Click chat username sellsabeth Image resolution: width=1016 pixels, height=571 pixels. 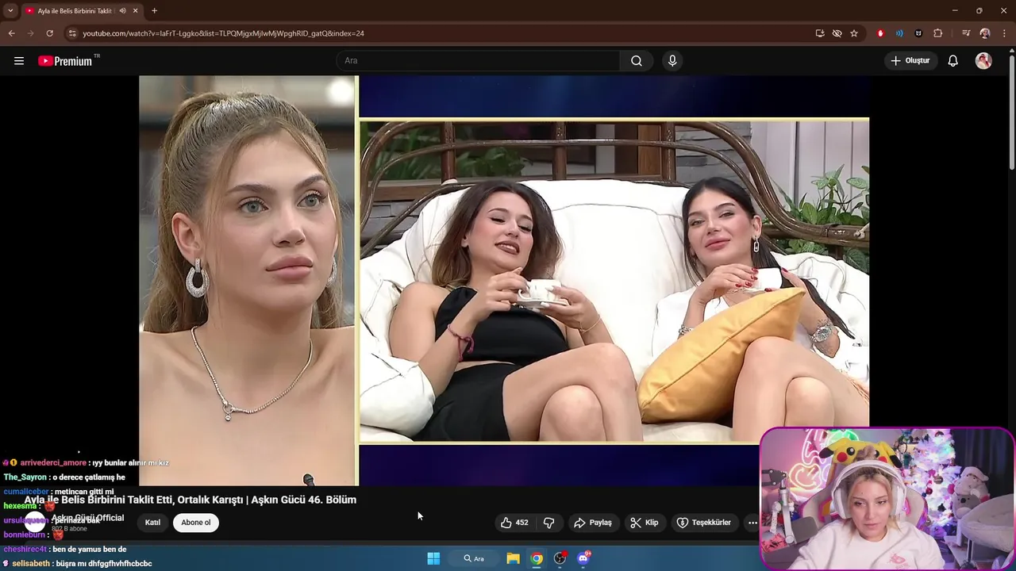30,563
